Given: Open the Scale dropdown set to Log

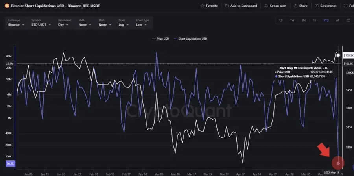Looking at the screenshot, I should (124, 25).
